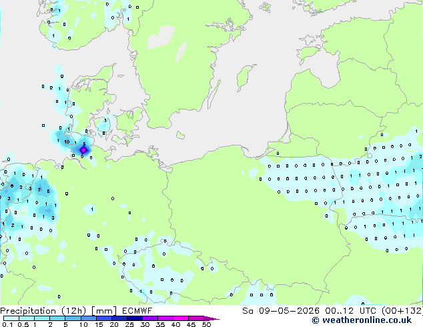
Task: Click the '20' legend scale label
Action: point(114,324)
